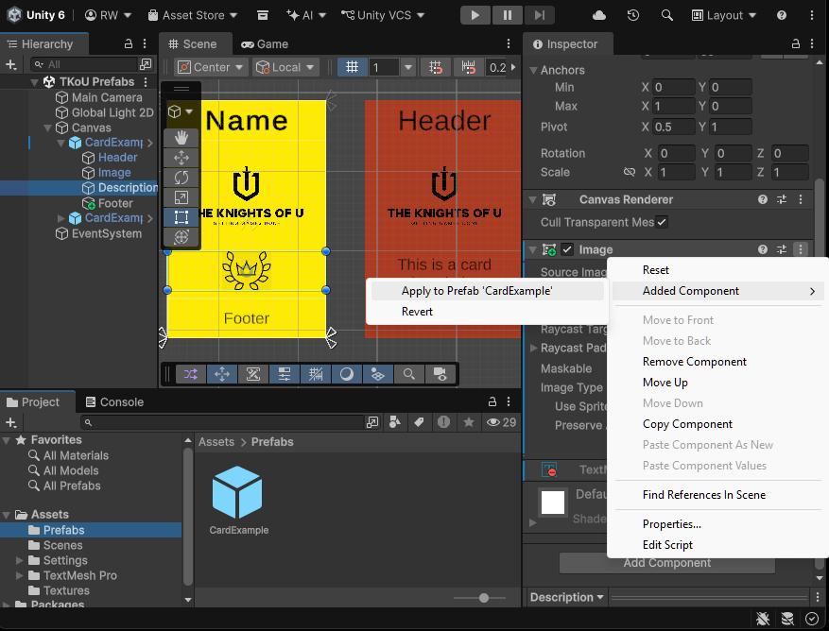Toggle the hidden packages eye count
This screenshot has width=829, height=631.
[501, 421]
